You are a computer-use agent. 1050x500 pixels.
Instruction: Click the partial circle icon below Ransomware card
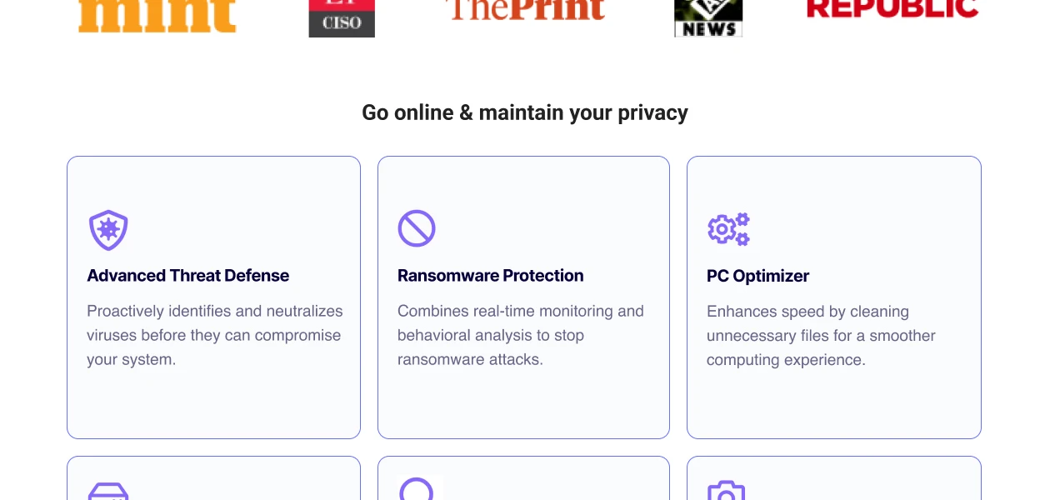pos(417,489)
